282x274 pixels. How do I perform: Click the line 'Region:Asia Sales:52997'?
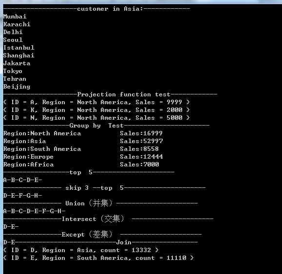click(83, 141)
